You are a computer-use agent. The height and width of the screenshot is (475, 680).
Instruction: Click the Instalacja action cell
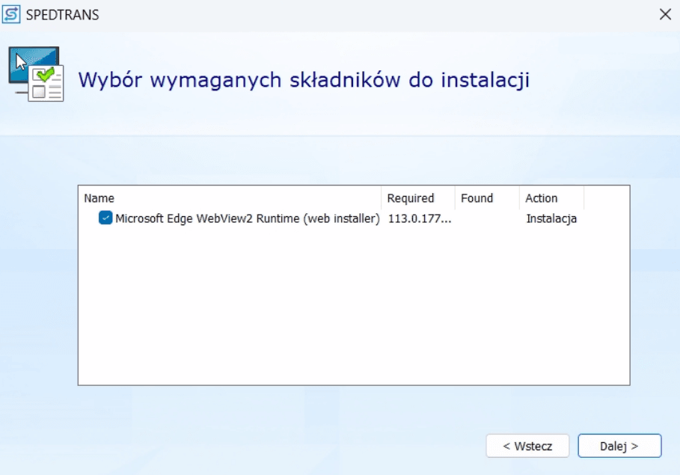coord(551,218)
